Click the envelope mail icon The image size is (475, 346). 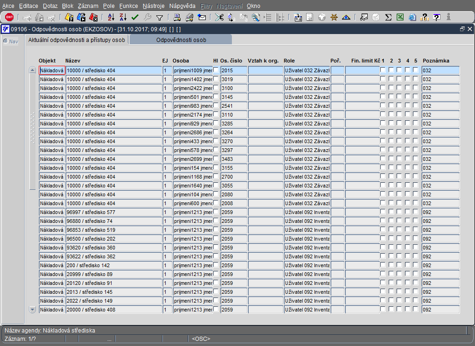point(202,17)
